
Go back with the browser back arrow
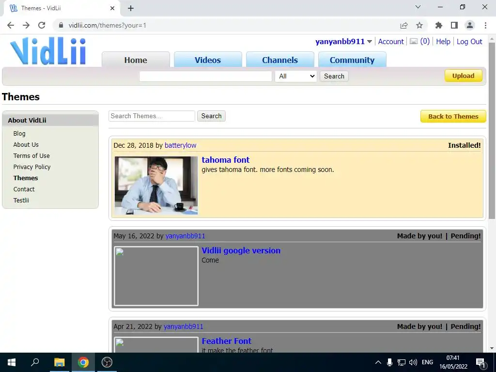tap(11, 25)
